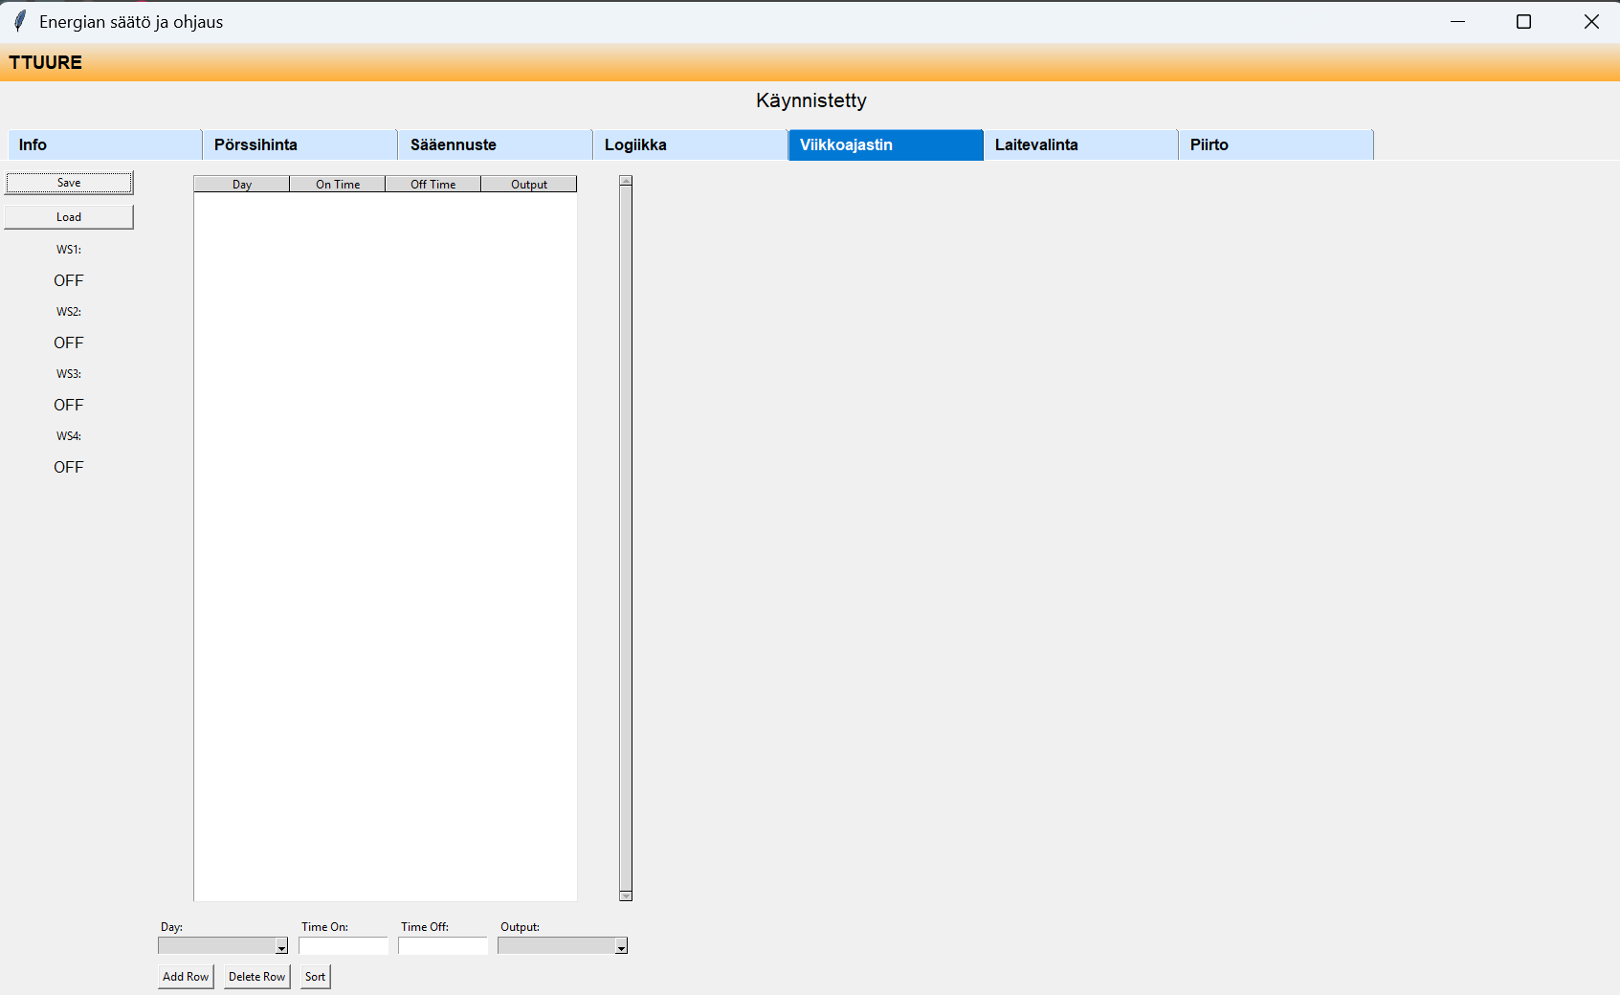Switch to the Pörssihinta tab
The height and width of the screenshot is (995, 1620).
click(300, 144)
